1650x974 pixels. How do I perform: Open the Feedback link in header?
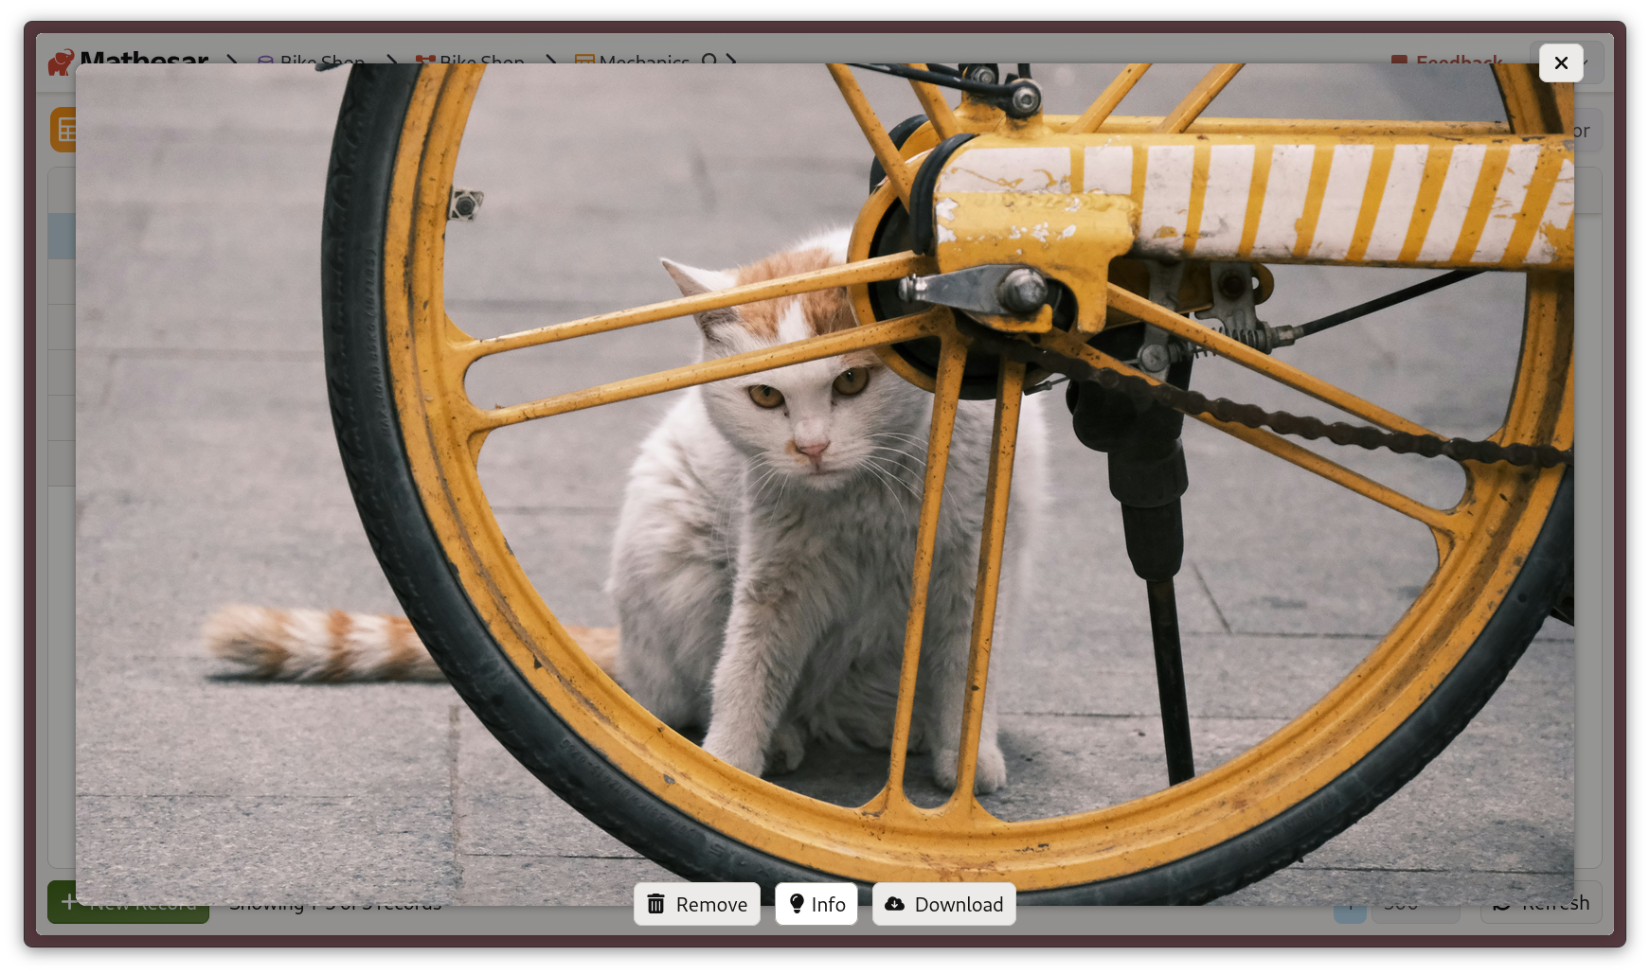click(1448, 61)
